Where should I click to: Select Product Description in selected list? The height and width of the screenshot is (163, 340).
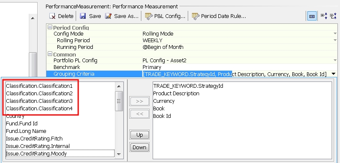tap(176, 94)
